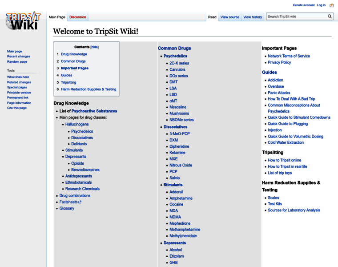Image resolution: width=338 pixels, height=267 pixels.
Task: Open the Common Drugs heading link
Action: pyautogui.click(x=174, y=49)
